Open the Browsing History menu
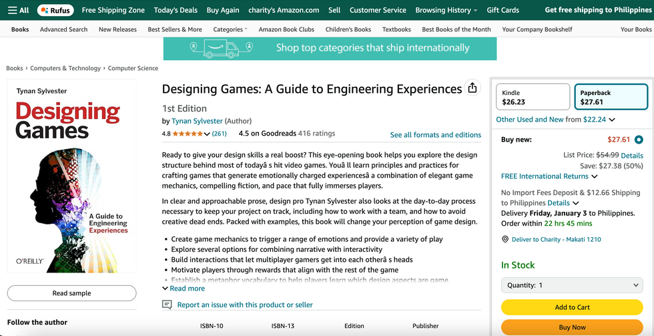Image resolution: width=654 pixels, height=336 pixels. (446, 10)
